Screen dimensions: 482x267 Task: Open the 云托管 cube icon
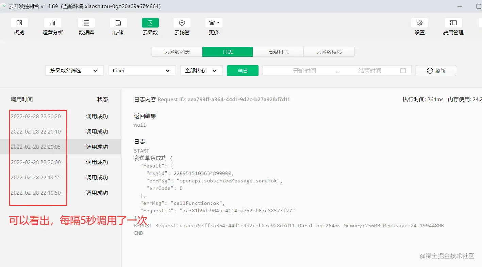point(182,23)
